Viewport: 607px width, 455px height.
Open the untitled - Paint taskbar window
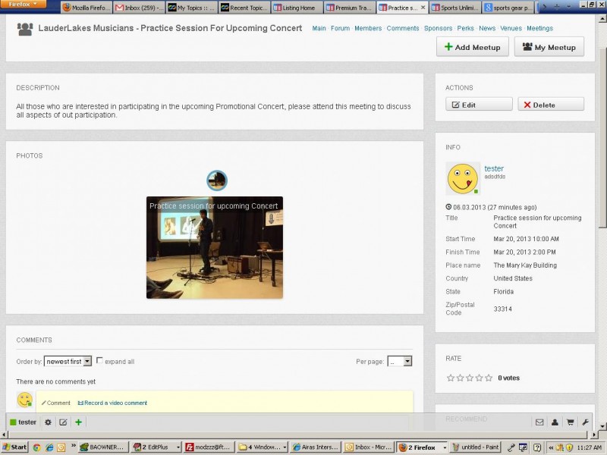coord(476,447)
